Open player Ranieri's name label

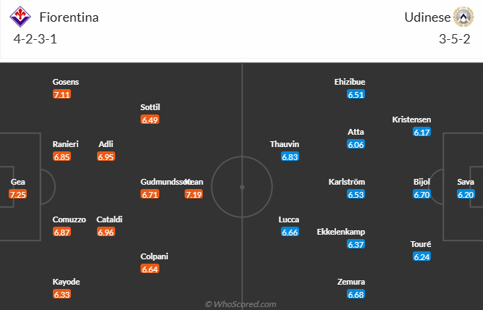pyautogui.click(x=65, y=144)
